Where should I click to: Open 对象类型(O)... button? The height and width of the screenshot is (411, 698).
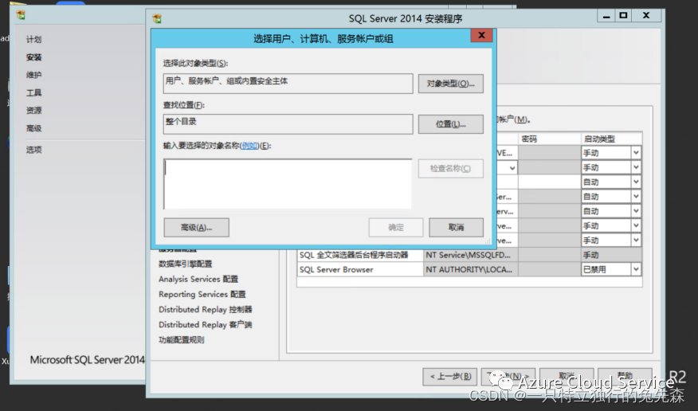click(450, 84)
